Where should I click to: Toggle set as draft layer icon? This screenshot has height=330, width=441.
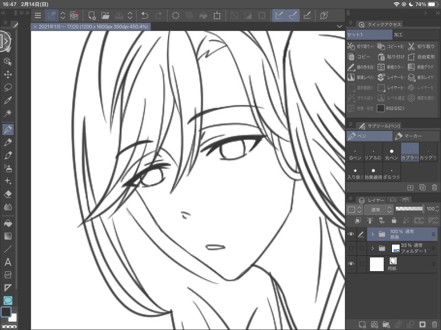[381, 221]
